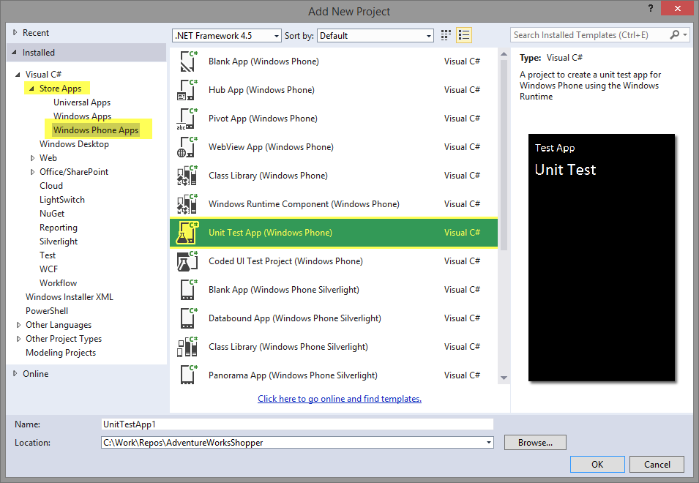Select the Workflow category
This screenshot has width=699, height=483.
point(58,283)
